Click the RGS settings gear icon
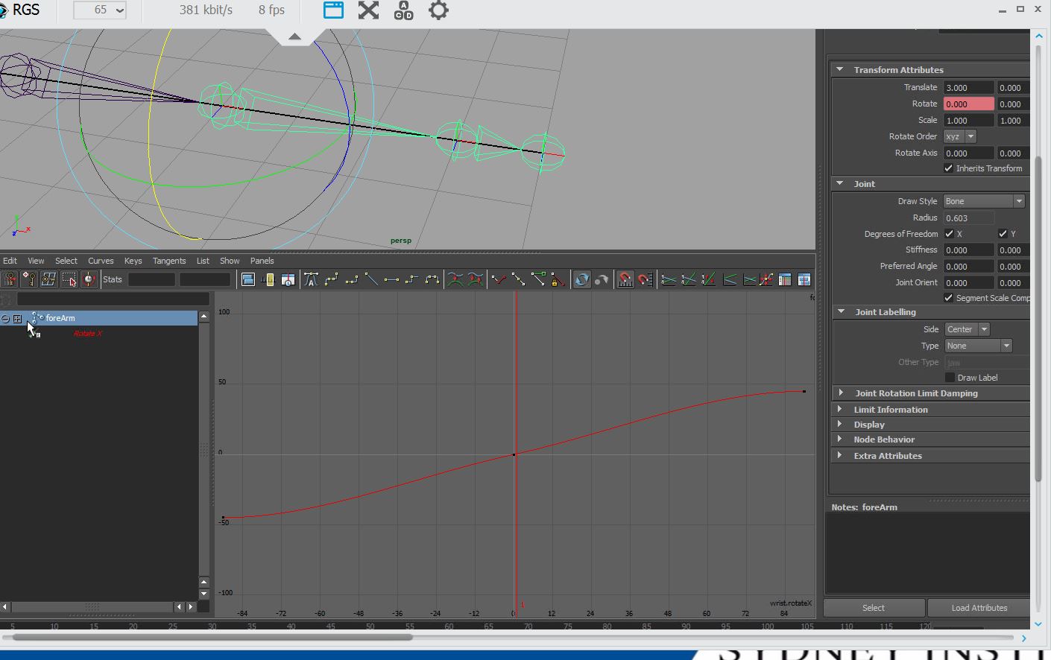The image size is (1051, 660). tap(438, 10)
